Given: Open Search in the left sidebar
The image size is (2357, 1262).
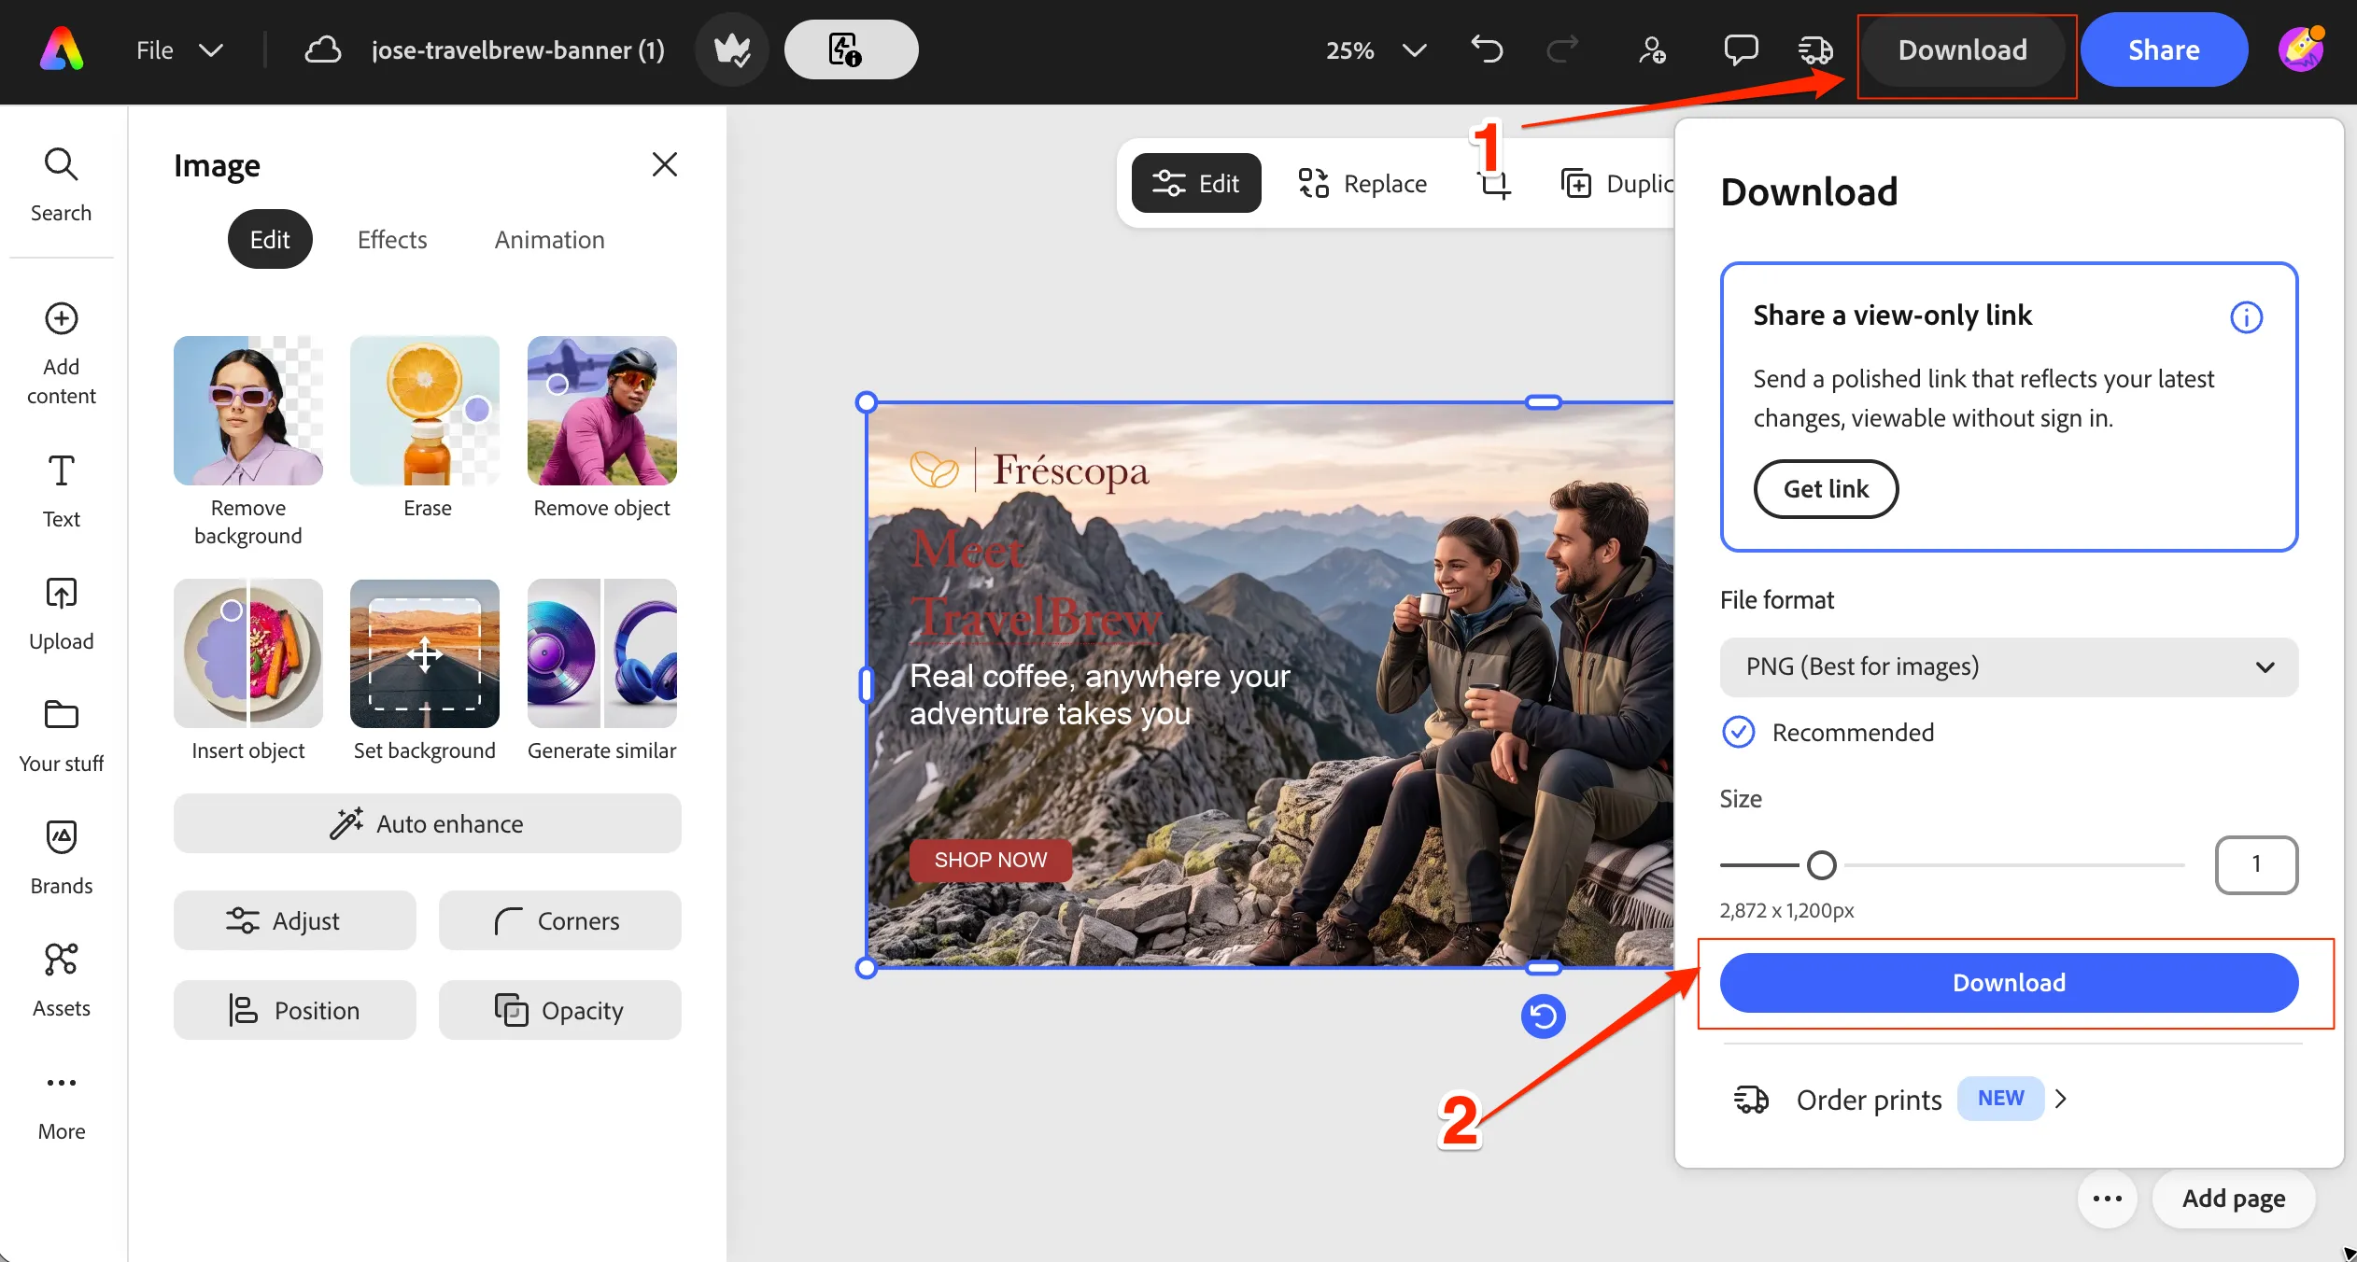Looking at the screenshot, I should coord(61,185).
